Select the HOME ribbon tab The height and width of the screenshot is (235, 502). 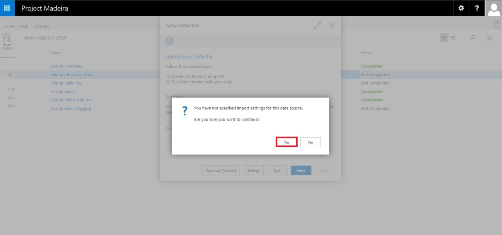pos(23,27)
